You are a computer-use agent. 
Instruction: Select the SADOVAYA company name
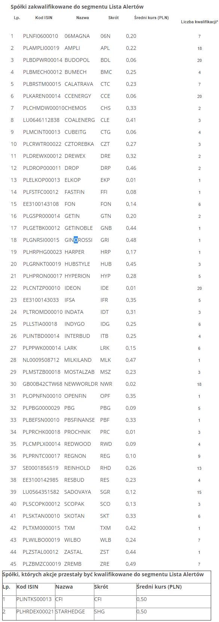pos(77,492)
